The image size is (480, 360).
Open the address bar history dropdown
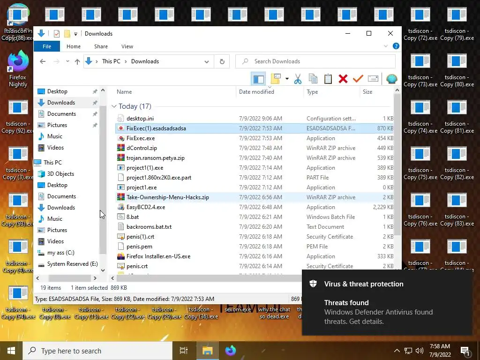click(x=207, y=61)
